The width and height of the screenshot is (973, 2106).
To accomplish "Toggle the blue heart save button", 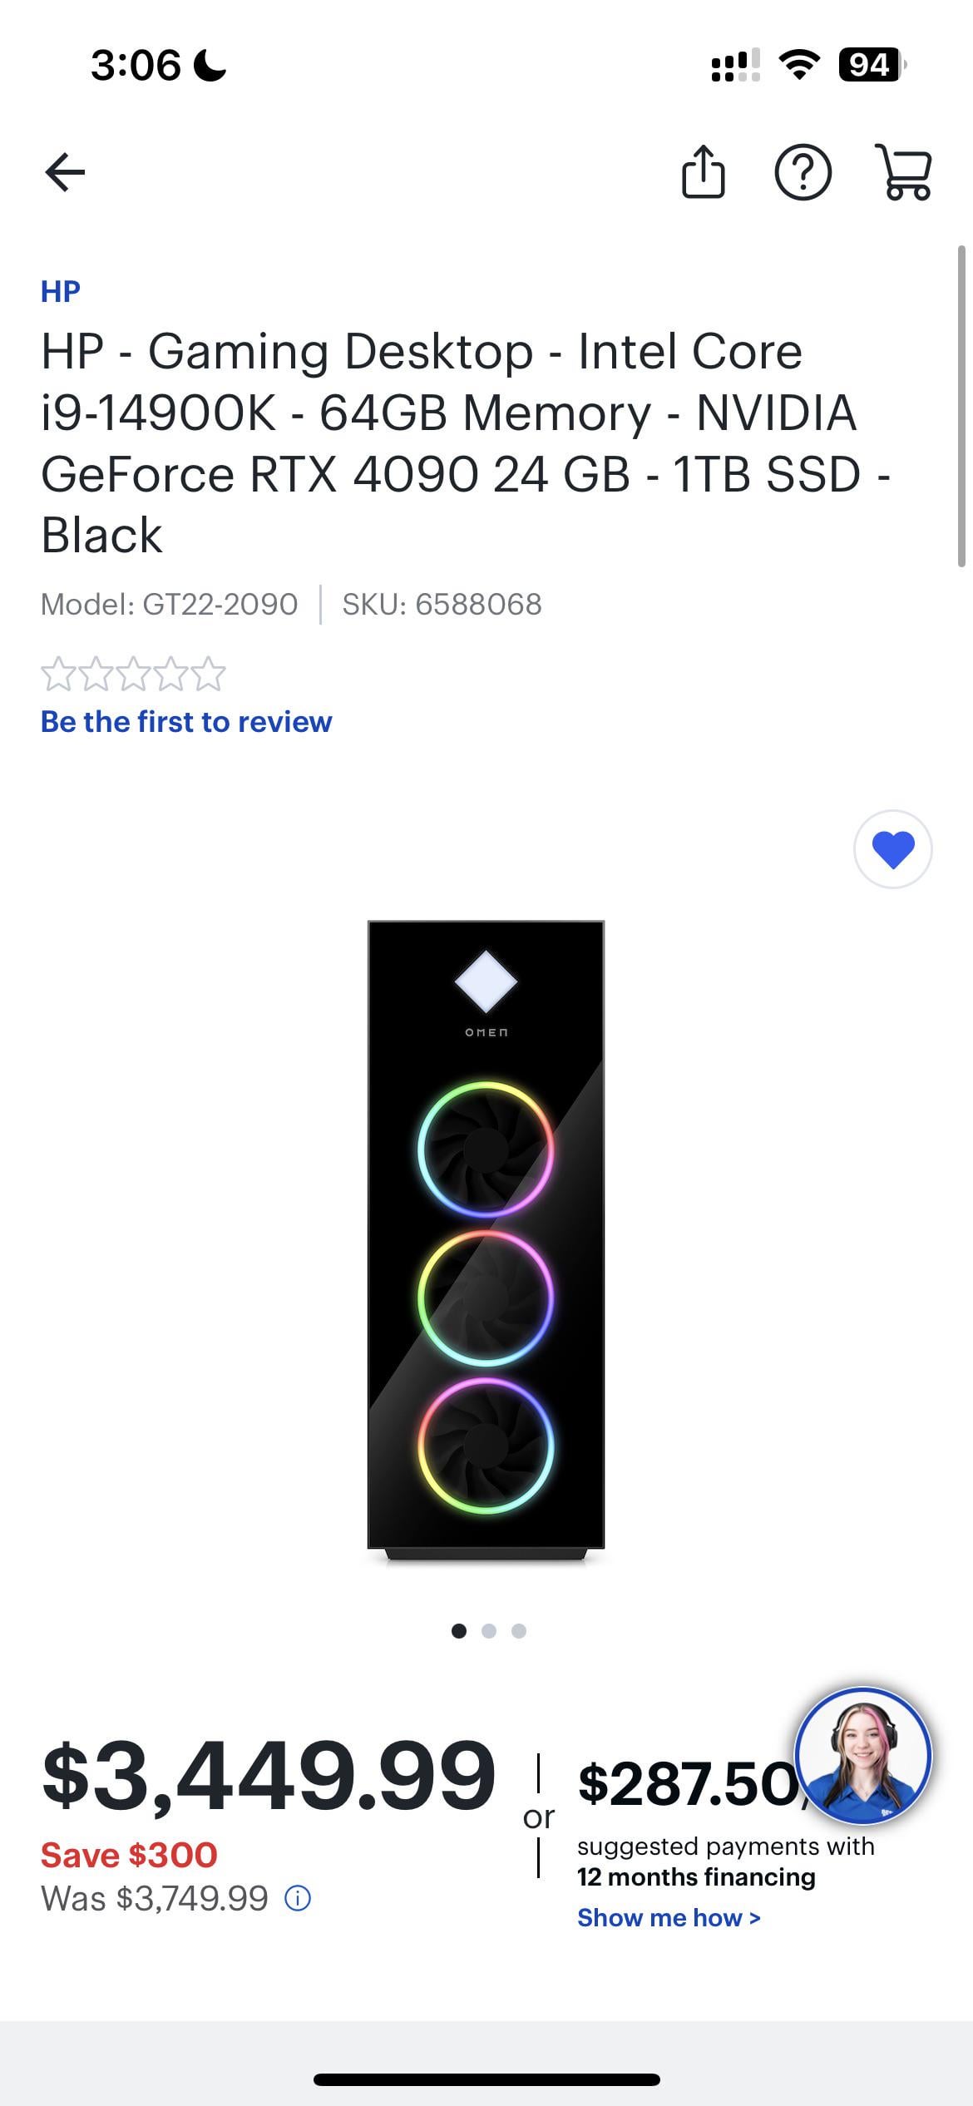I will (893, 849).
